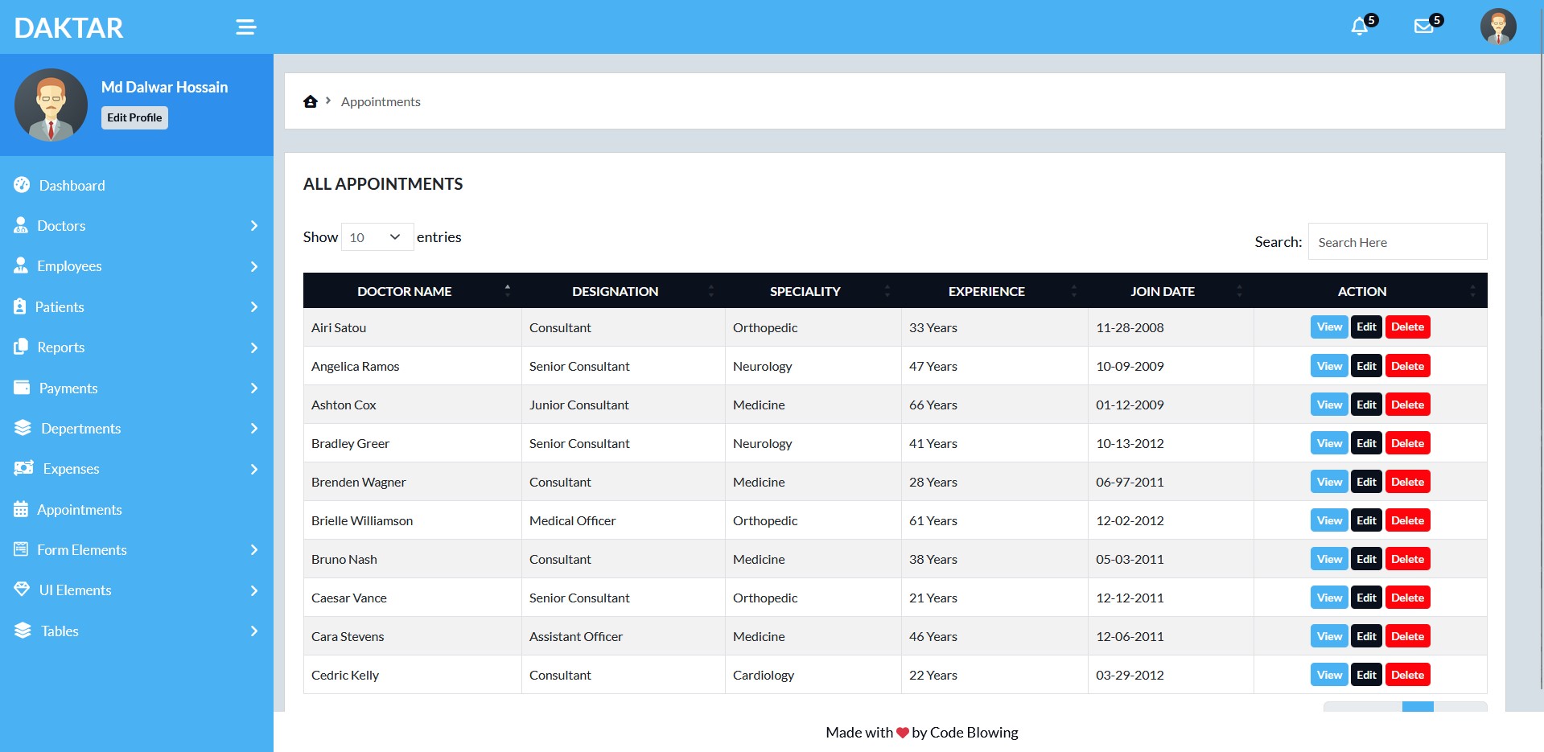The height and width of the screenshot is (752, 1544).
Task: Click the user avatar in top bar
Action: [x=1497, y=27]
